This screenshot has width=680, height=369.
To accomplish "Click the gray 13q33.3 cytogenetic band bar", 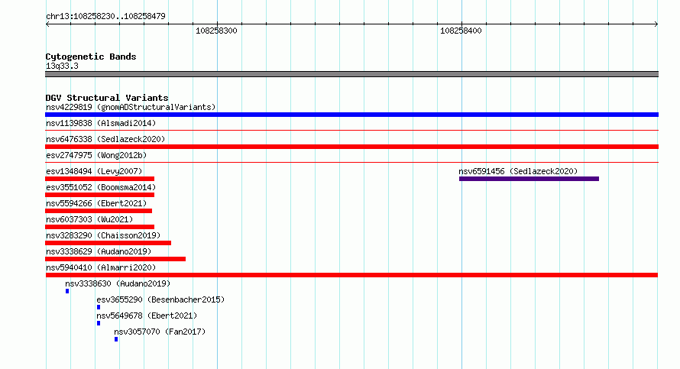I will pos(351,75).
